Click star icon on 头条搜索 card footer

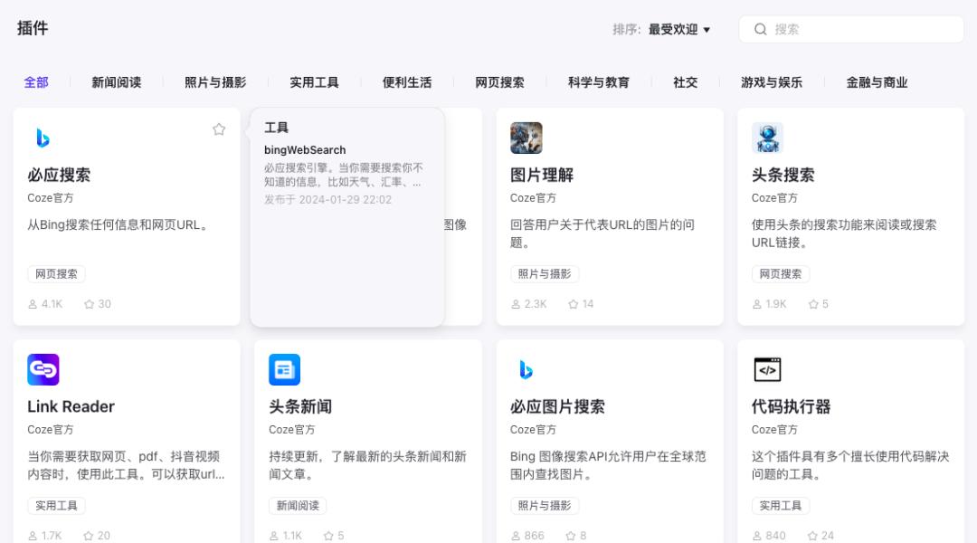[813, 304]
